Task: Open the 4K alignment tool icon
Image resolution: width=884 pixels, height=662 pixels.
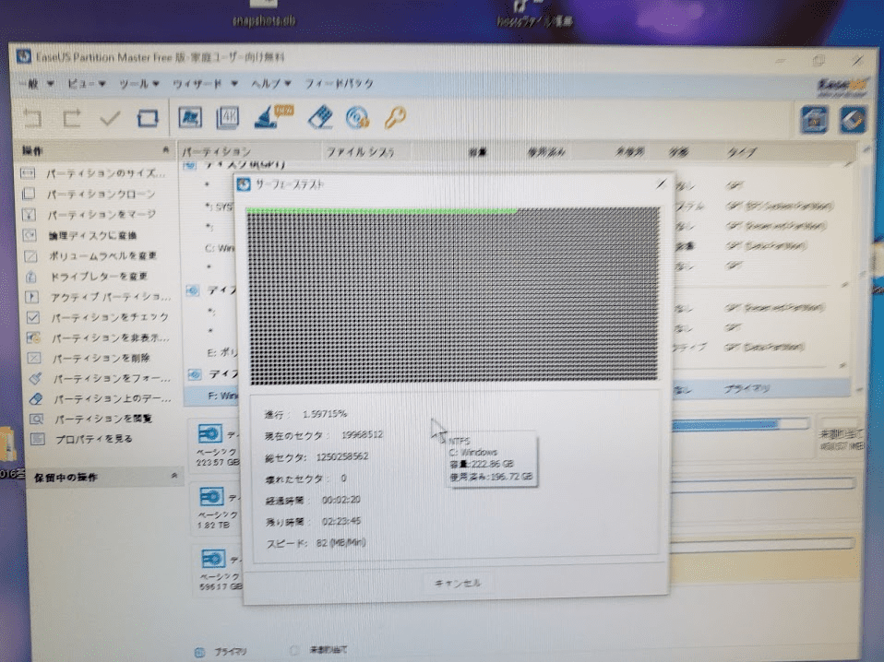Action: pos(228,118)
